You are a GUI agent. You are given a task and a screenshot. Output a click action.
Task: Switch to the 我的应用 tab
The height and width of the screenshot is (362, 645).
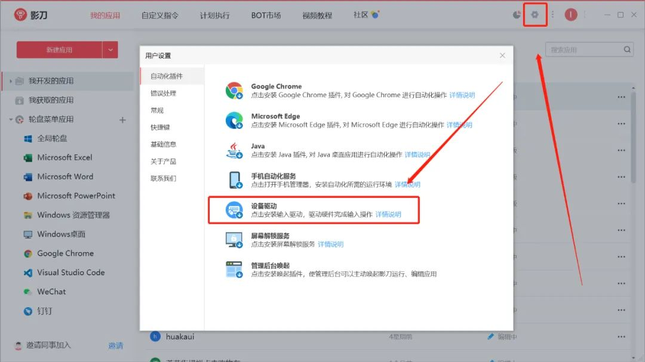click(x=105, y=16)
